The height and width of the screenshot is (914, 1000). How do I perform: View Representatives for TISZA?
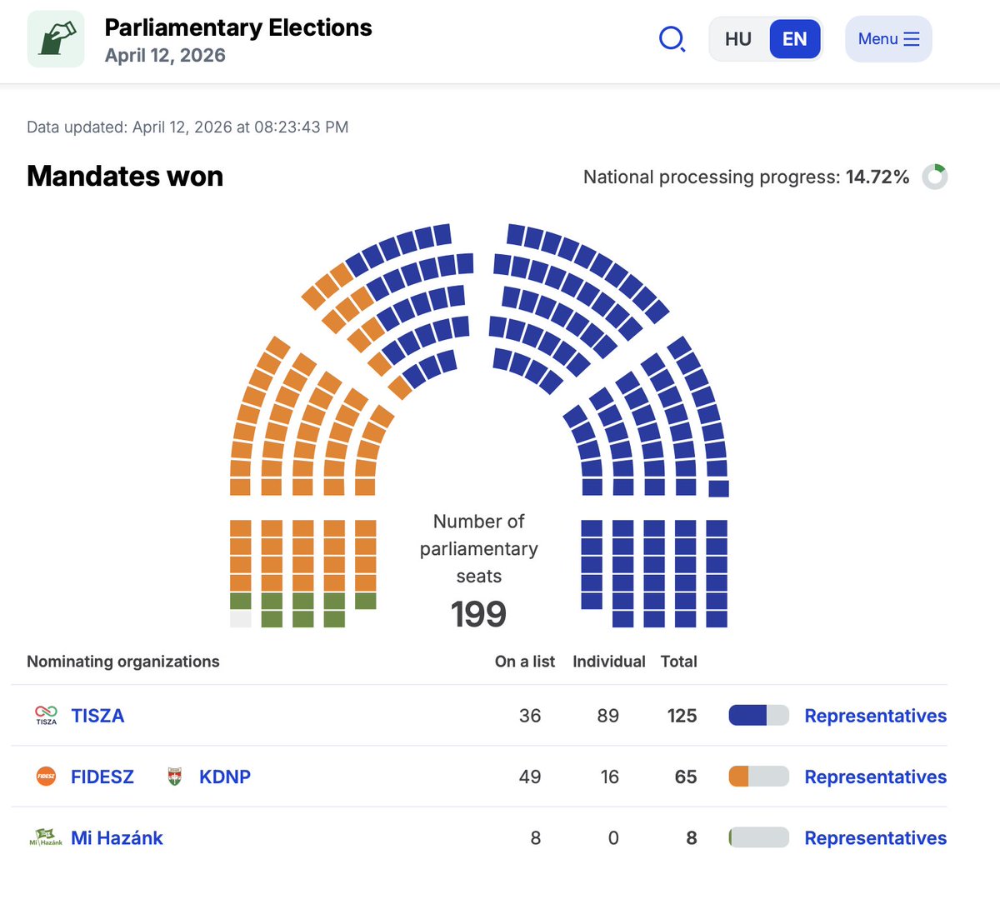point(875,715)
